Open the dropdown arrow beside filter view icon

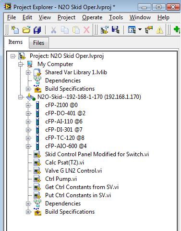click(x=140, y=29)
